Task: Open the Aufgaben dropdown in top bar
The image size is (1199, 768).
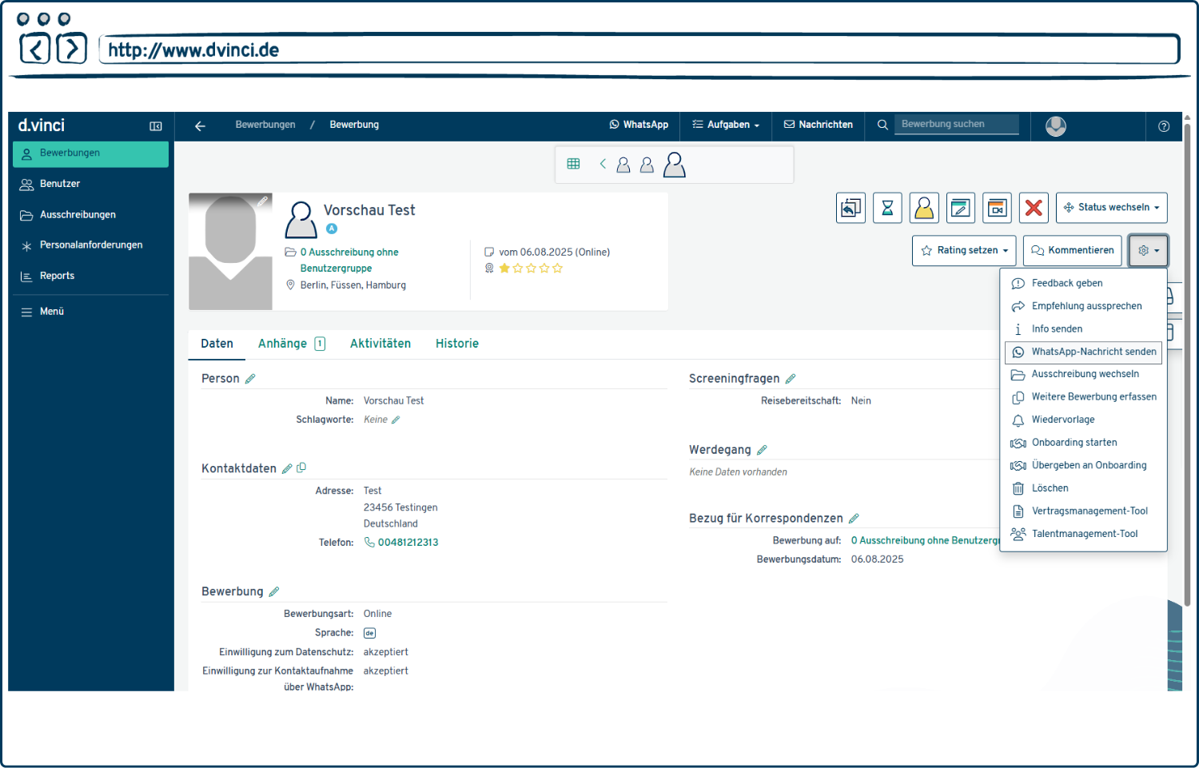Action: (726, 125)
